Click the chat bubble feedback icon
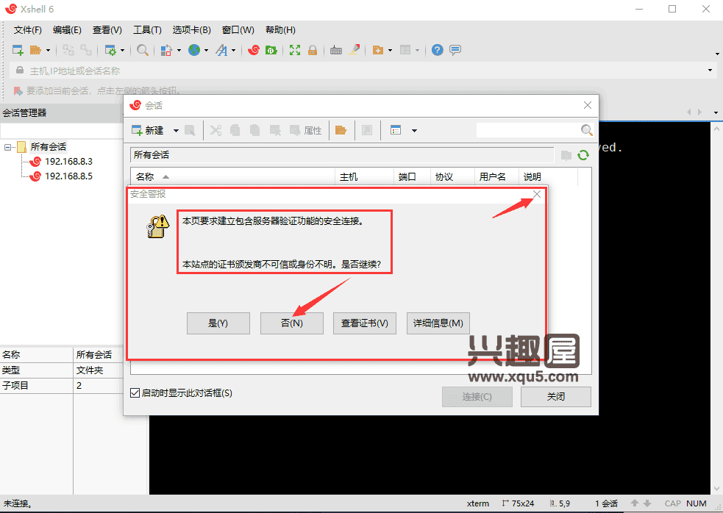Image resolution: width=723 pixels, height=513 pixels. (455, 50)
